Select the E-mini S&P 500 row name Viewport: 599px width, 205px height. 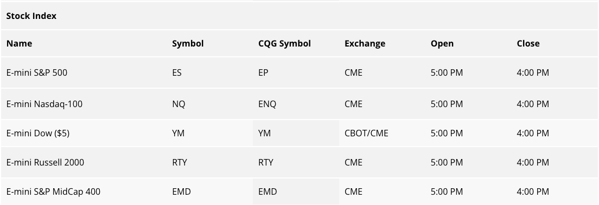point(37,72)
